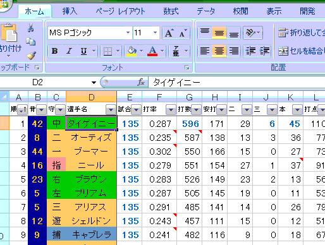Open filter dropdown for 選手名 column
This screenshot has width=325, height=245.
111,109
